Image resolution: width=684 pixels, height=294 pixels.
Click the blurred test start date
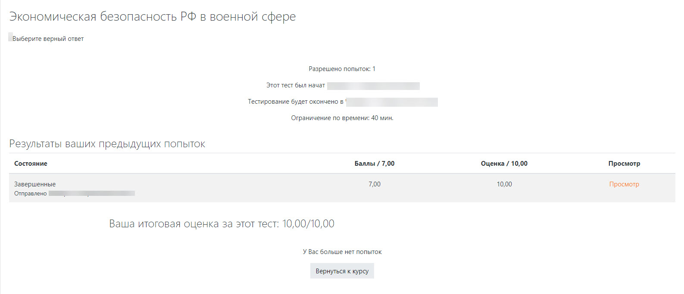[x=373, y=86]
